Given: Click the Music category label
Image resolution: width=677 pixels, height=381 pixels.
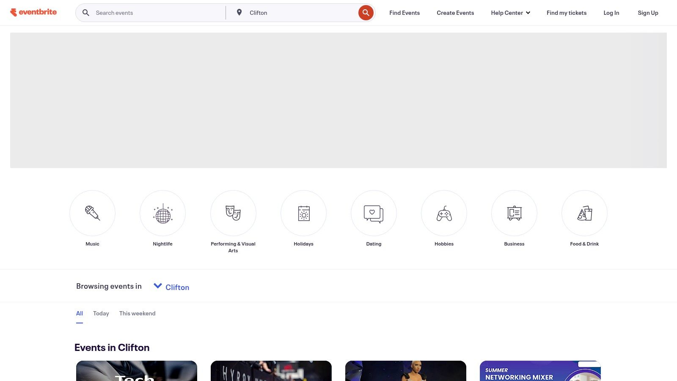Looking at the screenshot, I should click(92, 244).
